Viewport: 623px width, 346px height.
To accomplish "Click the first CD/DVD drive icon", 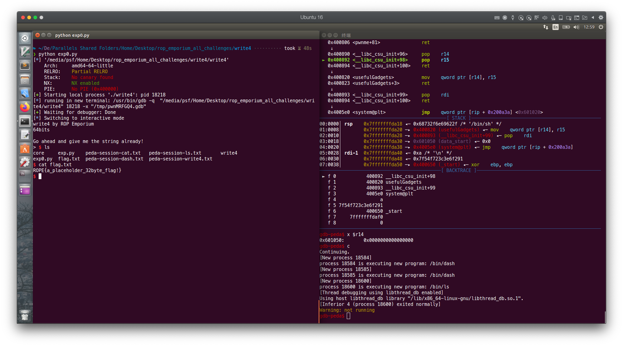I will (x=521, y=17).
